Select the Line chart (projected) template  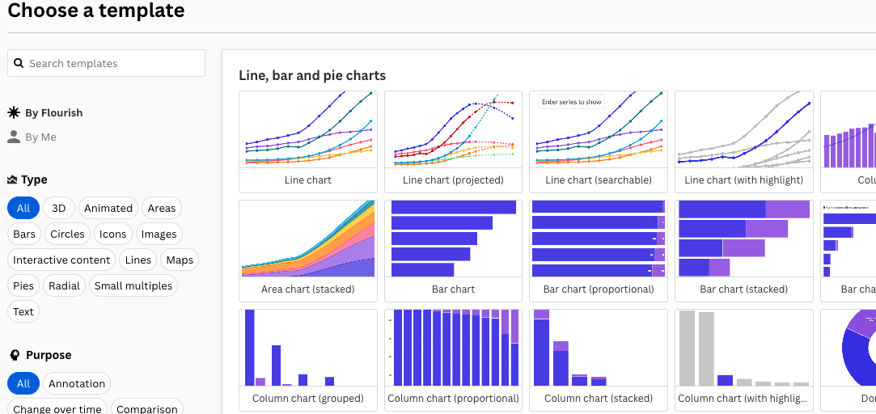(453, 130)
